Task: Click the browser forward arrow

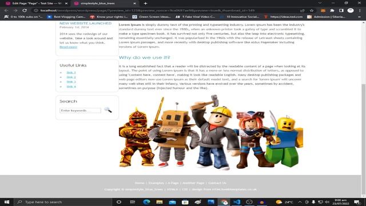Action: point(15,10)
